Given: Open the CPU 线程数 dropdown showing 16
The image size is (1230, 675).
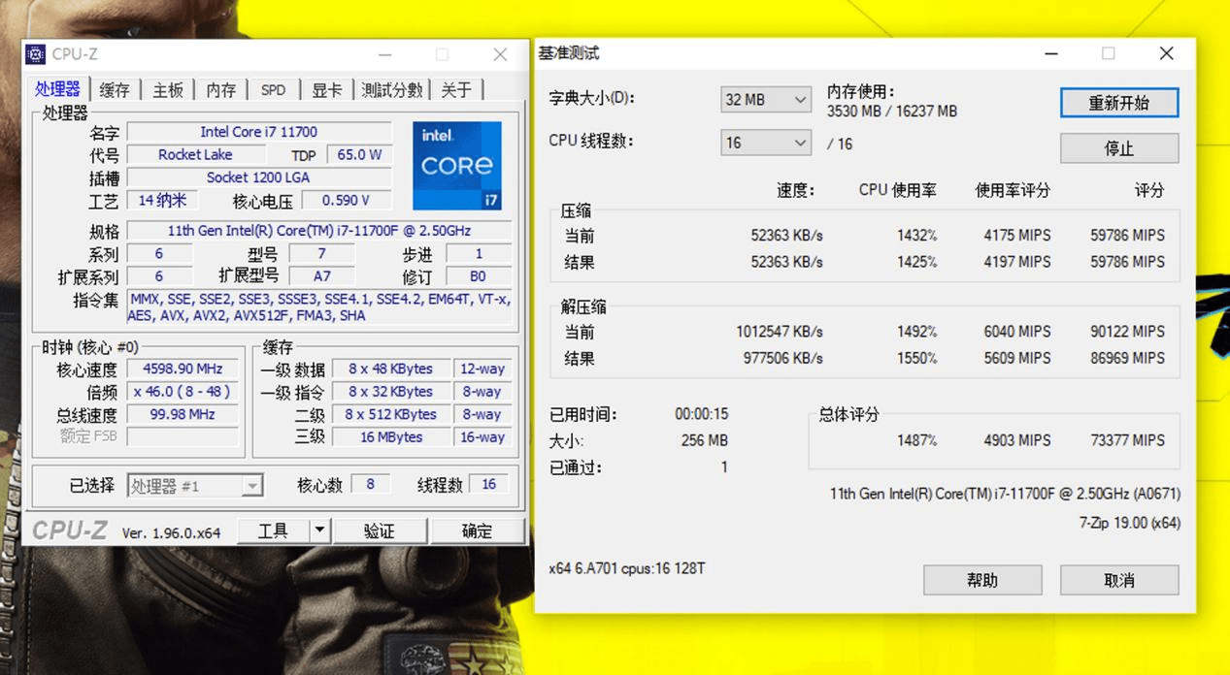Looking at the screenshot, I should click(x=766, y=144).
